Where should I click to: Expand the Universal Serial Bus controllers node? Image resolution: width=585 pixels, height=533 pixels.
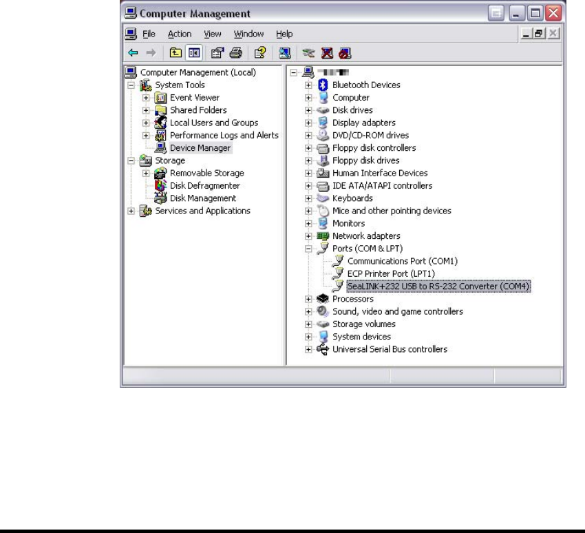pyautogui.click(x=309, y=350)
